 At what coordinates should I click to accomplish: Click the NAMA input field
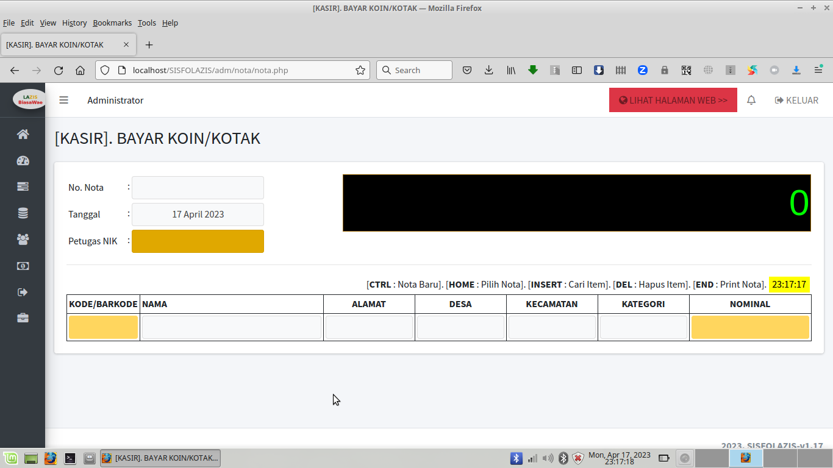pos(232,327)
